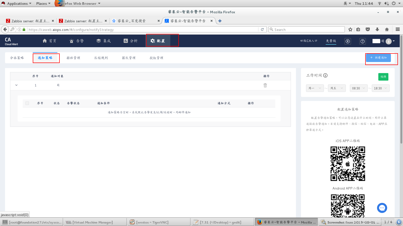Image resolution: width=403 pixels, height=226 pixels.
Task: Click the ISO APP QR code
Action: [x=348, y=164]
